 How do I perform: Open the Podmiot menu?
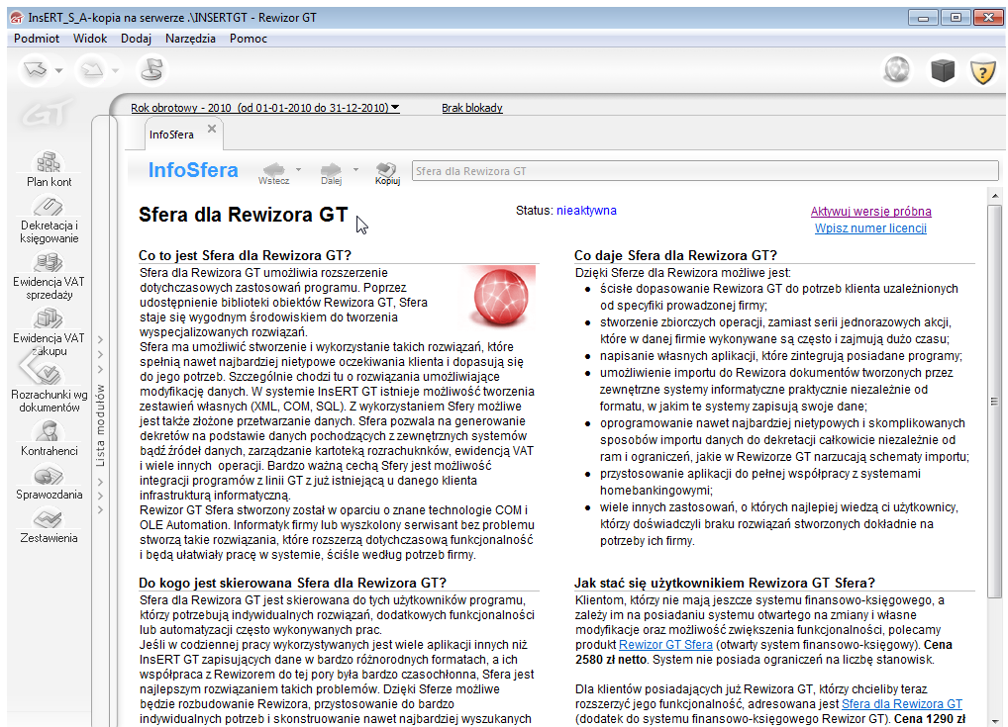37,39
